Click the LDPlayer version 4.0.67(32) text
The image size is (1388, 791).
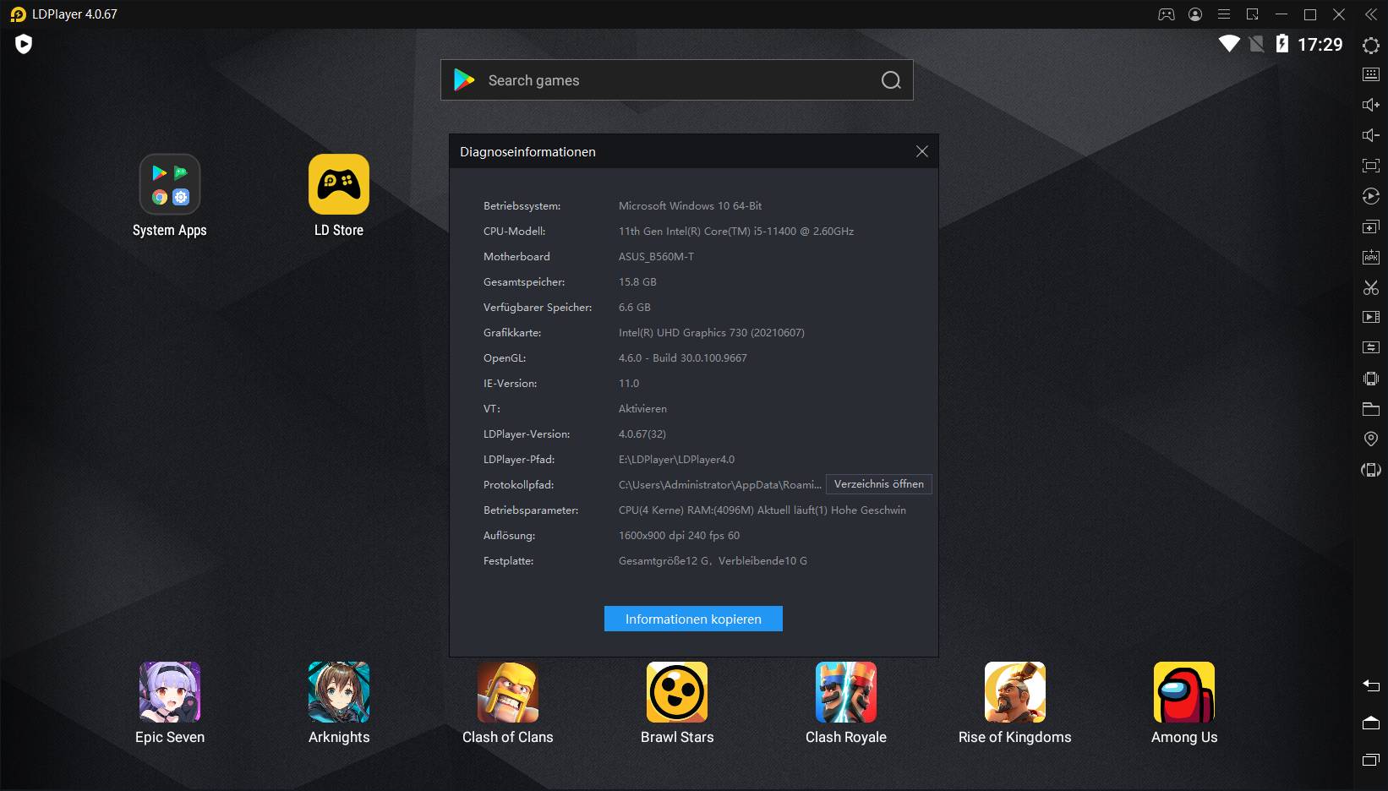point(642,434)
